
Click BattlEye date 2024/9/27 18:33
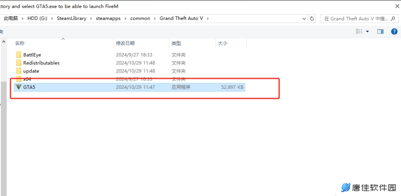tap(134, 55)
